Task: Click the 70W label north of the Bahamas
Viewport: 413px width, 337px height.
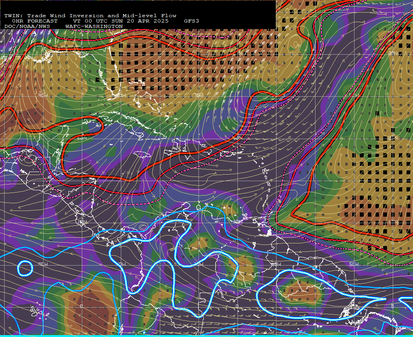Action: tap(199, 95)
